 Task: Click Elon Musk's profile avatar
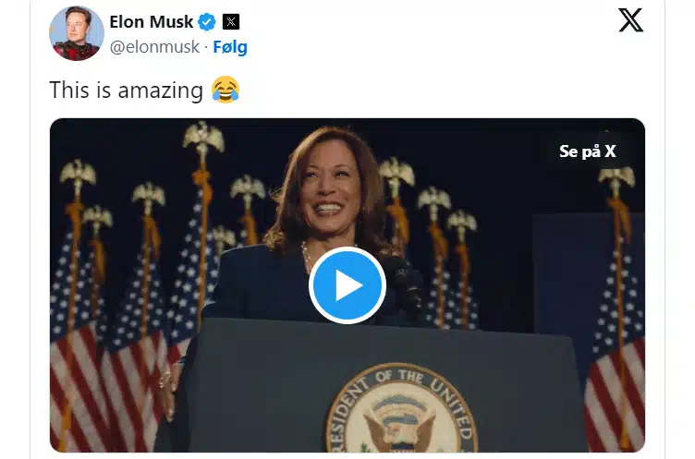(77, 32)
